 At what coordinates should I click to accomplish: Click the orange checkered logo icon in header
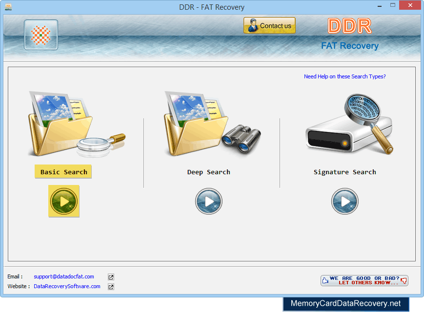(x=41, y=35)
